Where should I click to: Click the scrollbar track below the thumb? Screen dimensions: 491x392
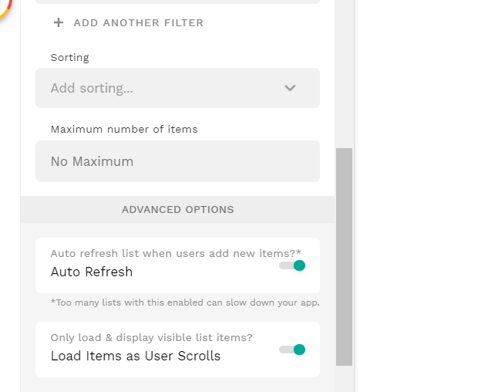pos(344,378)
